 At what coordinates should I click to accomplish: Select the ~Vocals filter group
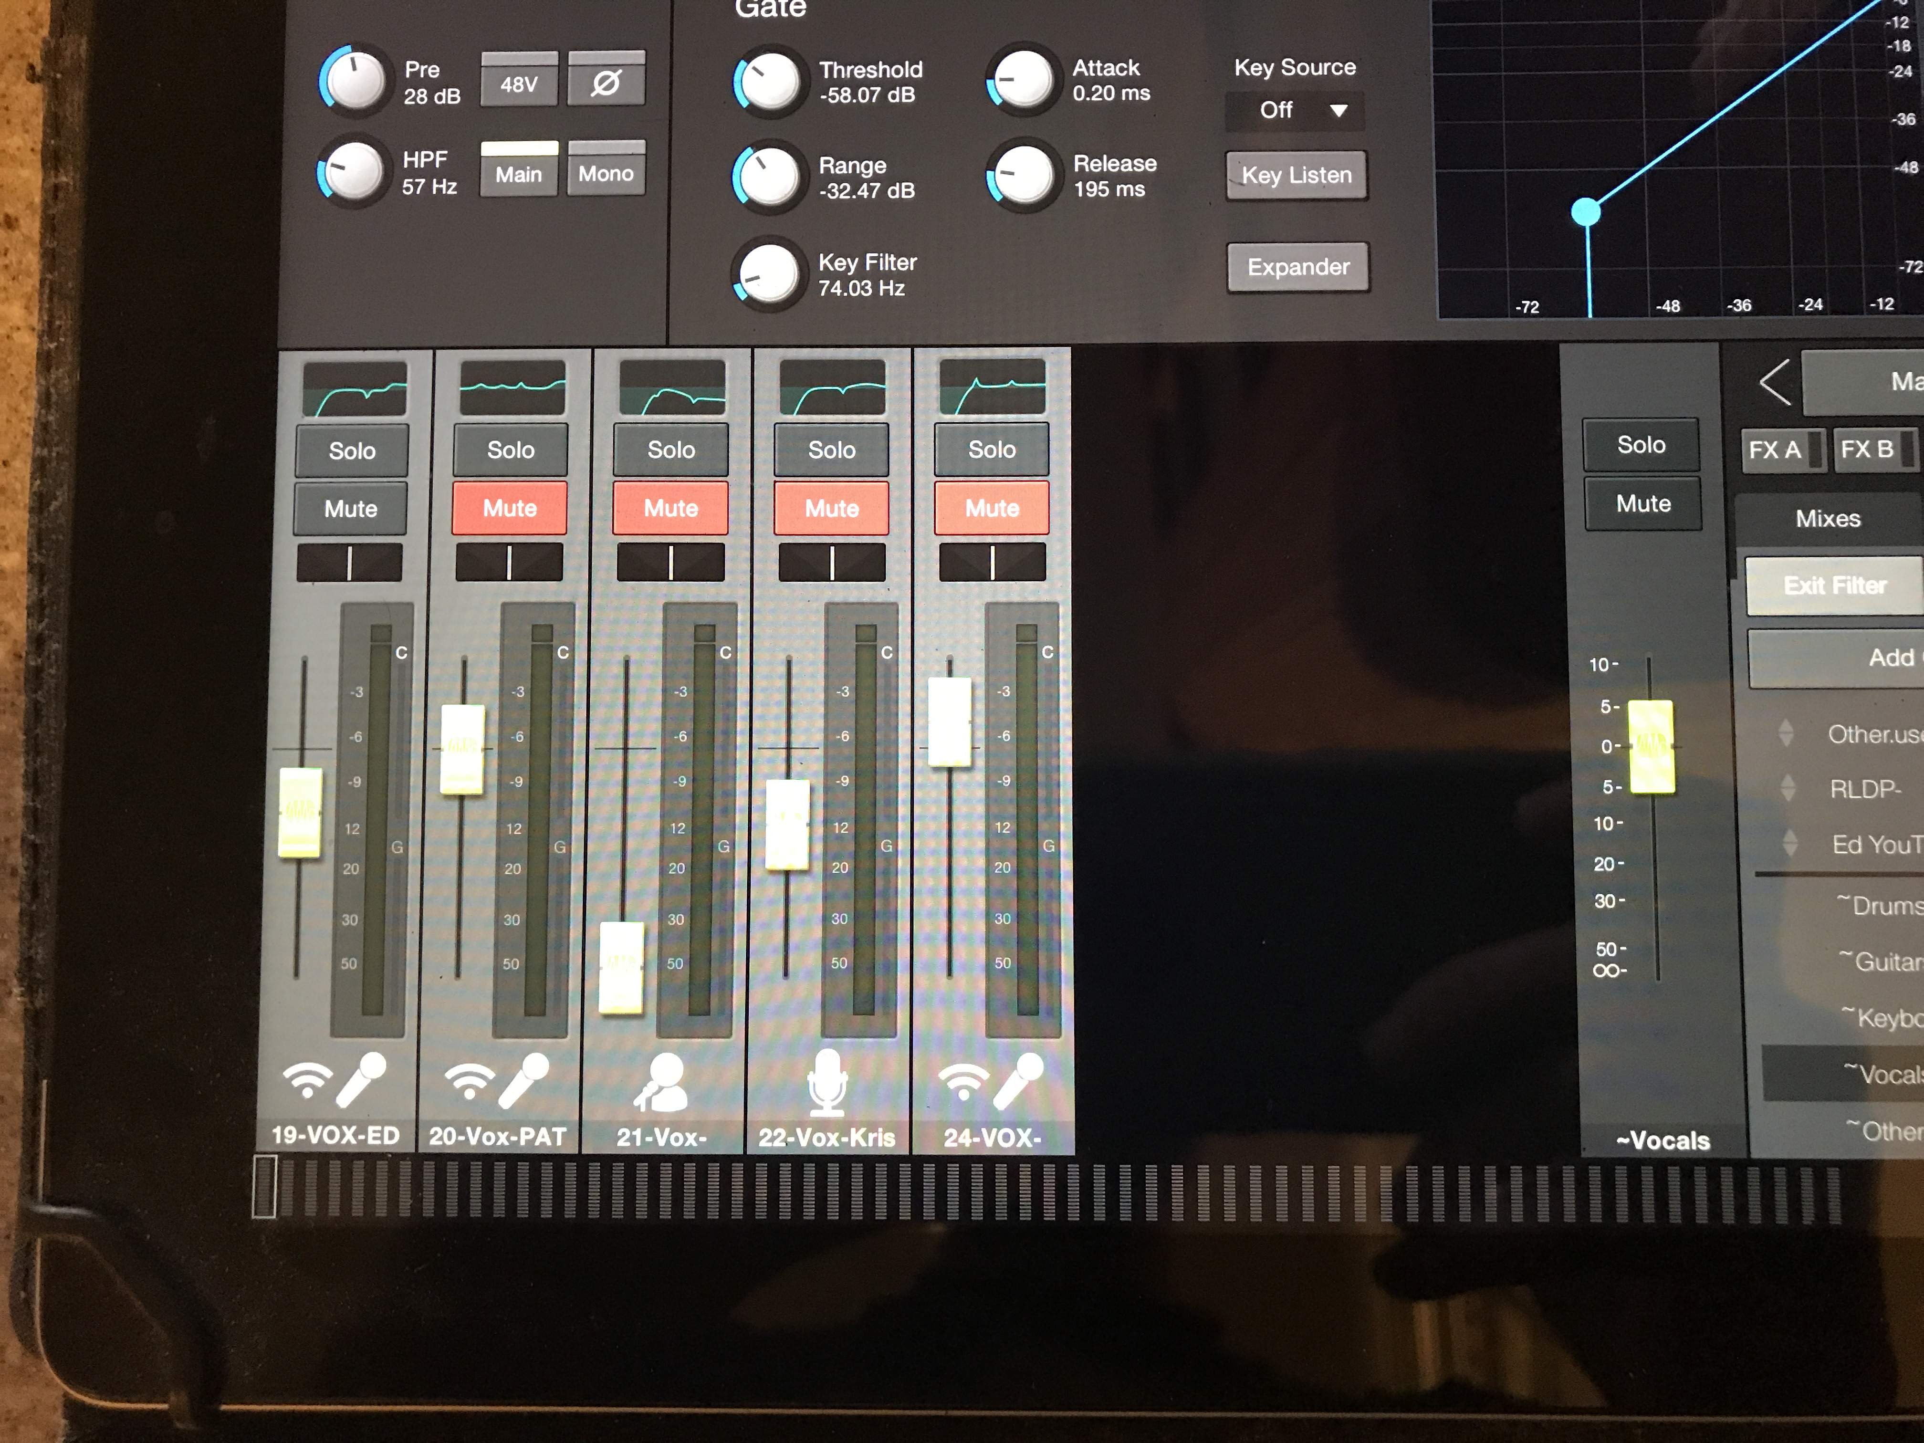click(1843, 1073)
